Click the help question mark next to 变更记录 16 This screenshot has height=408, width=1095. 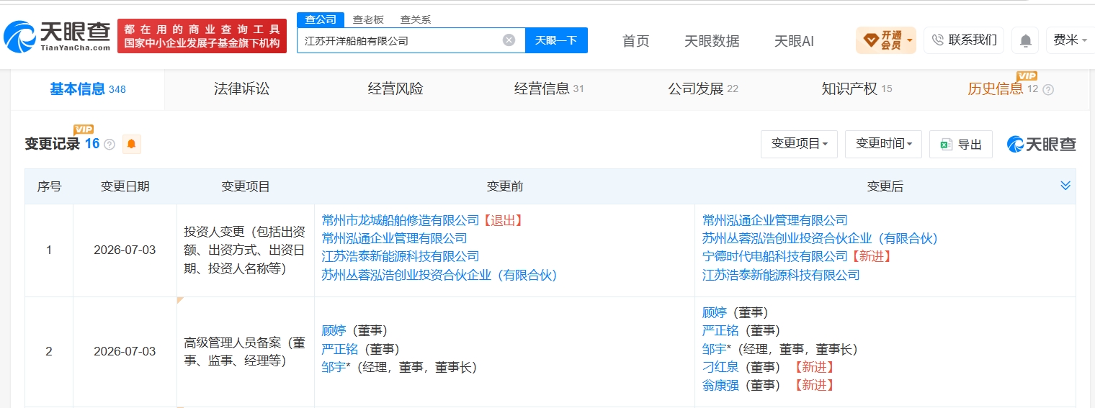(109, 145)
